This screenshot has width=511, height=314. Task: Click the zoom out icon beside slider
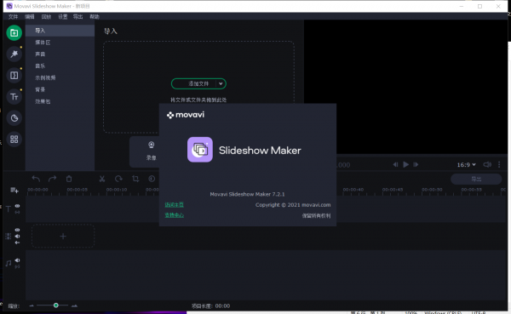click(x=32, y=305)
